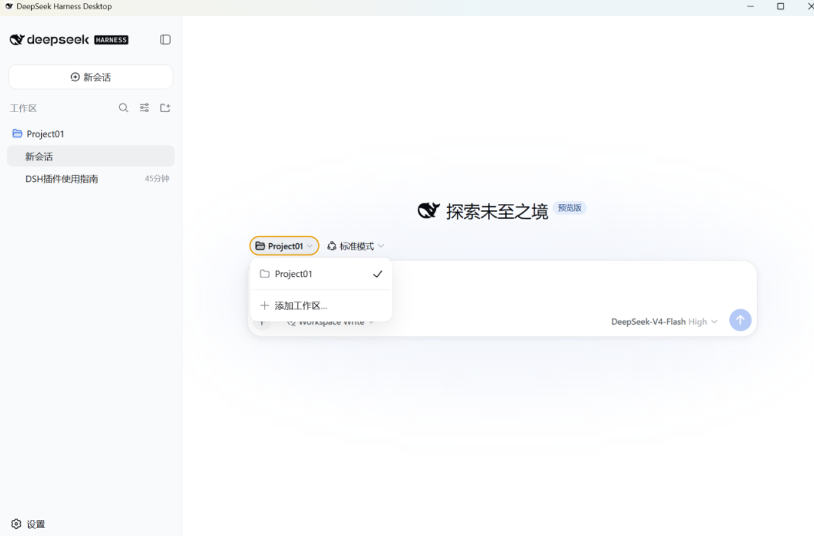Open 设置 at the sidebar bottom
This screenshot has height=536, width=814.
[x=28, y=524]
